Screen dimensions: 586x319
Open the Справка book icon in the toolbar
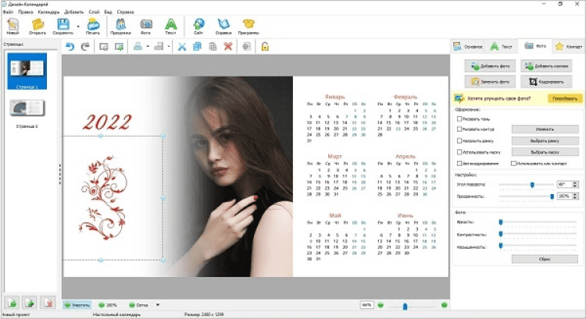click(223, 25)
